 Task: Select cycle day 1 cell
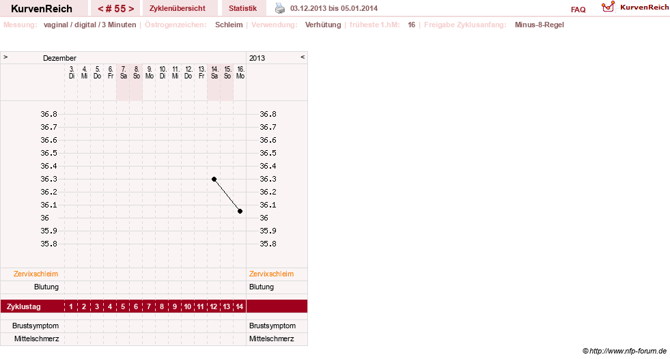[71, 306]
